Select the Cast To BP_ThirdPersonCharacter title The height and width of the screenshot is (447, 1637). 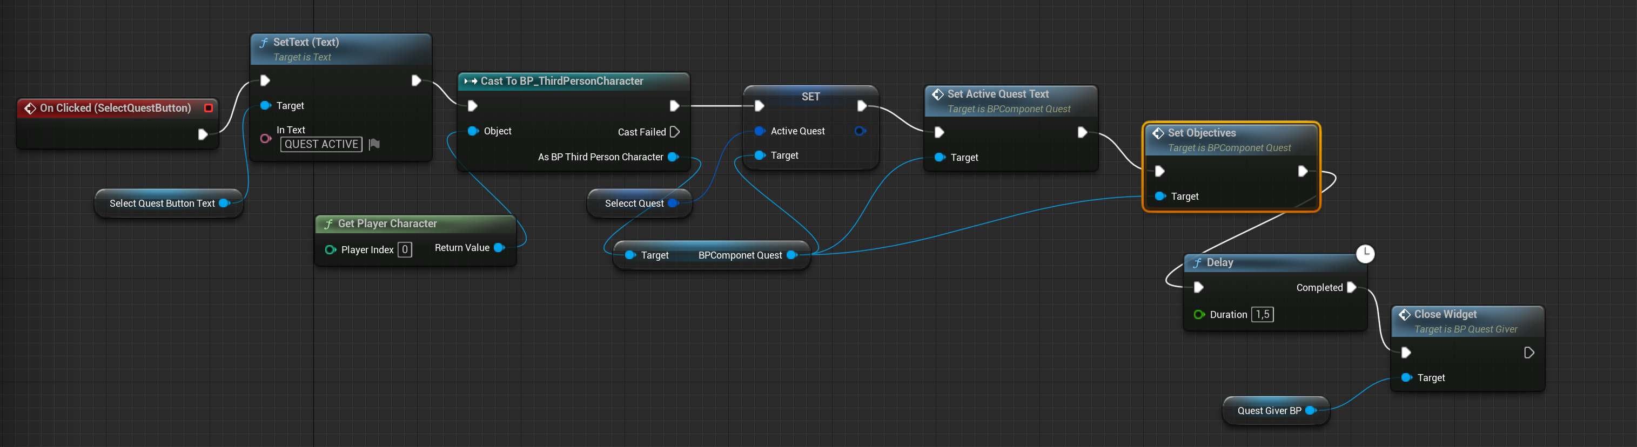tap(562, 82)
